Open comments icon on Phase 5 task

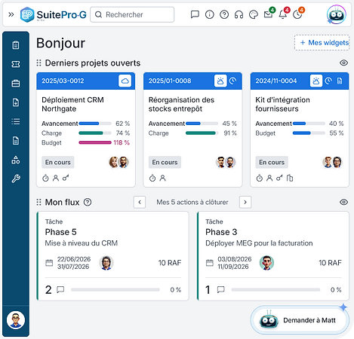[x=60, y=290]
